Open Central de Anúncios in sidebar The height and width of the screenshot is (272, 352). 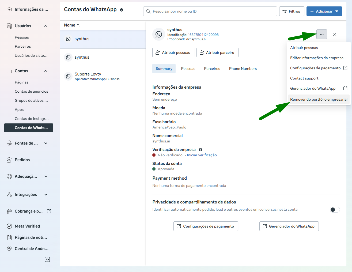pyautogui.click(x=31, y=249)
